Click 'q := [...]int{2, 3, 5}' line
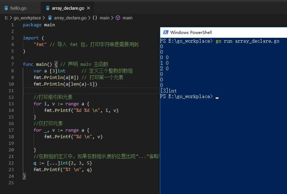Viewport: 287px width, 194px height. click(x=63, y=163)
